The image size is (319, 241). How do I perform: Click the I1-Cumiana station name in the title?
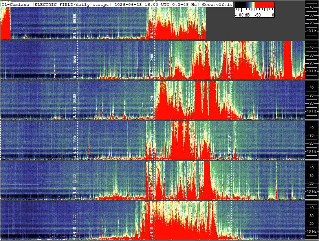15,4
